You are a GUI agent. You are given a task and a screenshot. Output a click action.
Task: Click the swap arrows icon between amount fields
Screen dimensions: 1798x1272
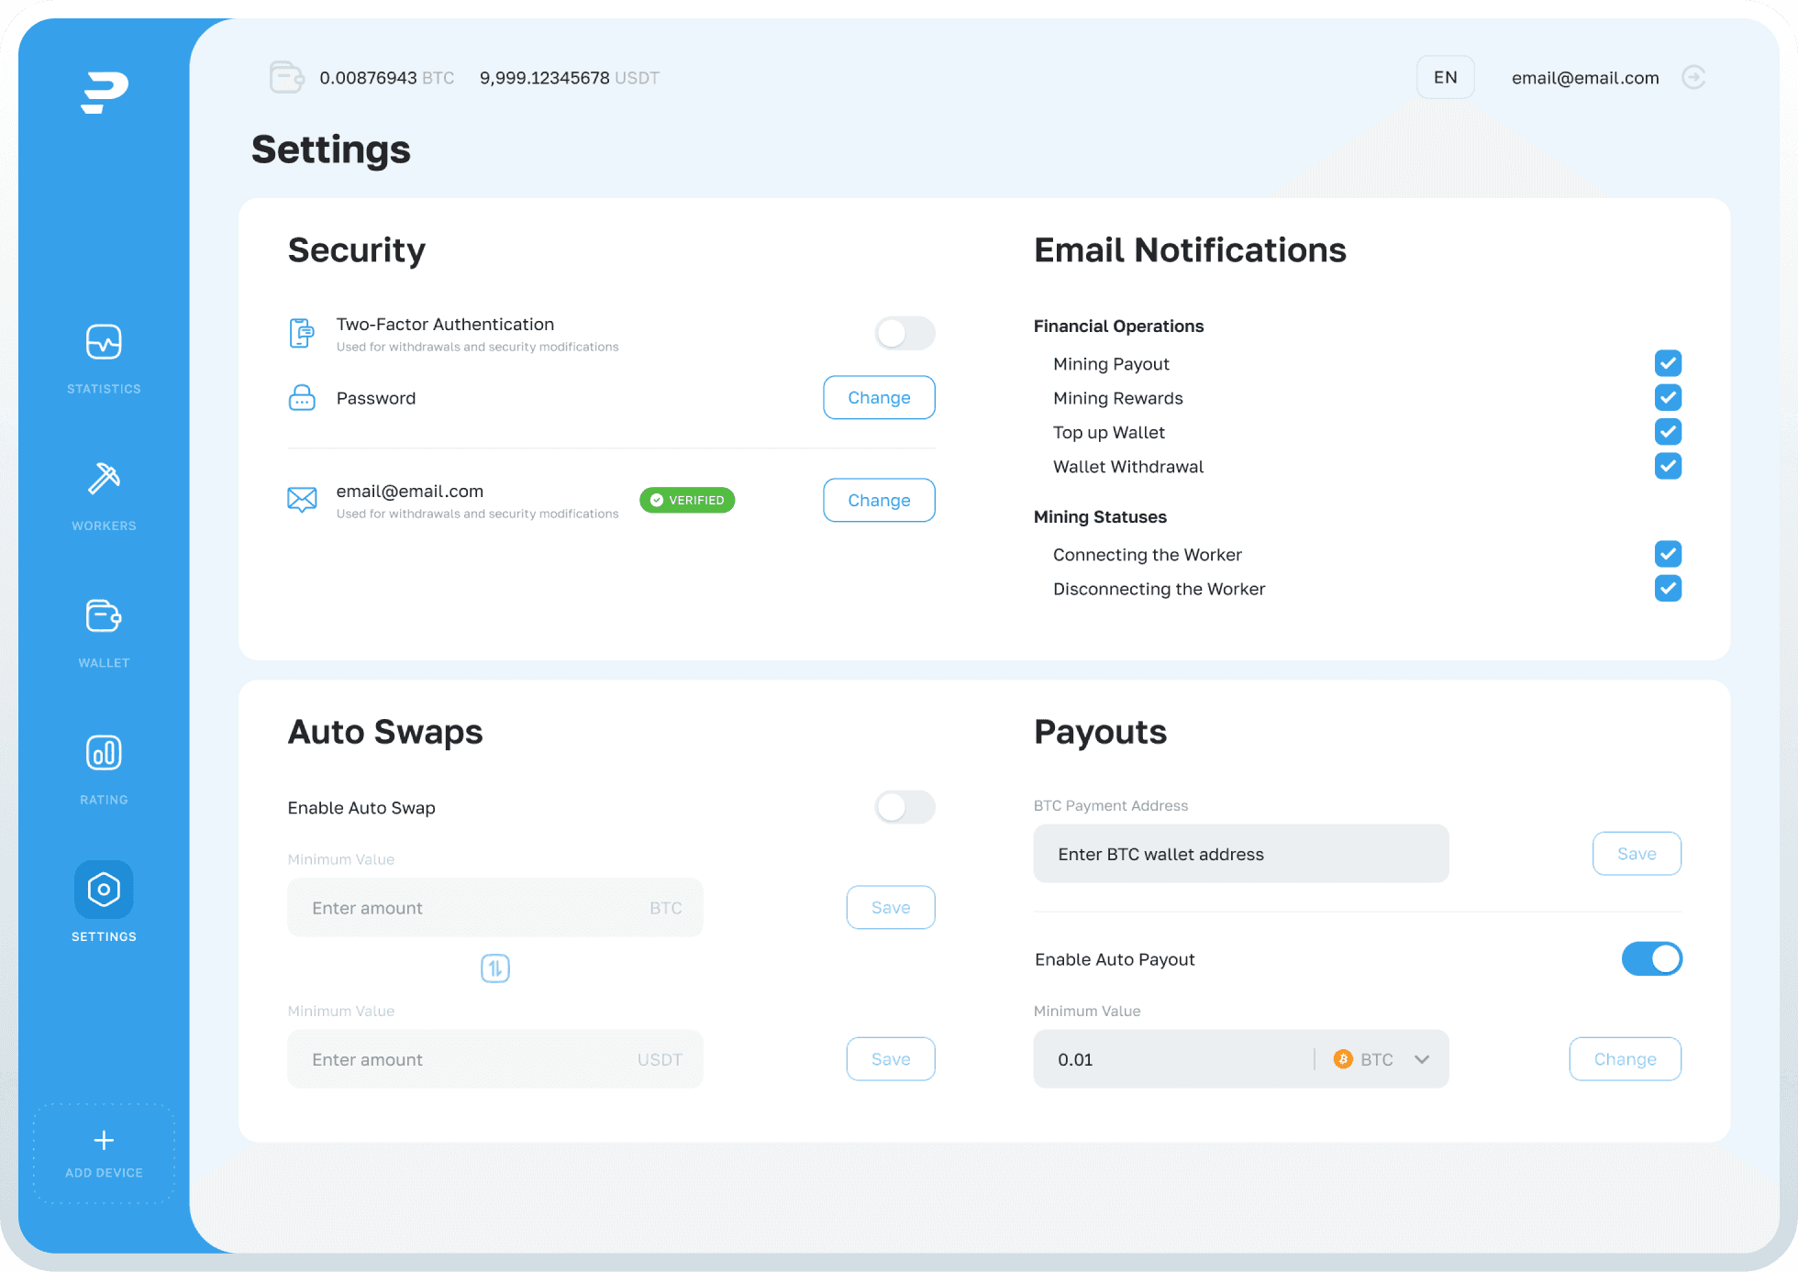495,968
